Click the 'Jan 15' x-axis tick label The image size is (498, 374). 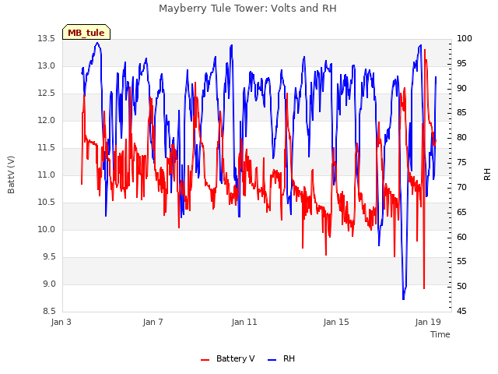(x=336, y=322)
